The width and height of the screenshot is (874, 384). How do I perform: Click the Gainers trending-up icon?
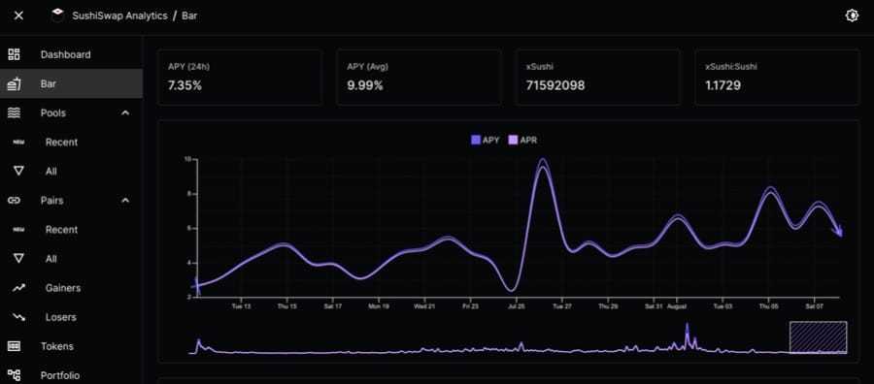pos(19,288)
